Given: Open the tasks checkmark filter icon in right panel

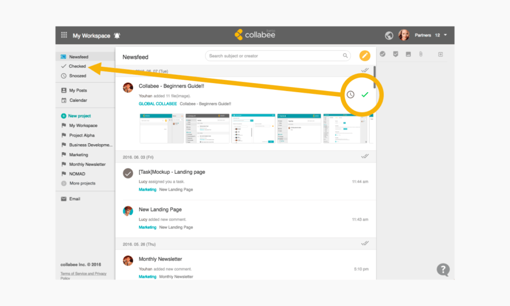Looking at the screenshot, I should point(382,54).
